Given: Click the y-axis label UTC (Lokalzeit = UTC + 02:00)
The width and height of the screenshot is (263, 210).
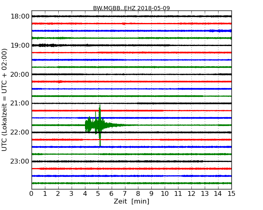Looking at the screenshot, I should 4,100.
